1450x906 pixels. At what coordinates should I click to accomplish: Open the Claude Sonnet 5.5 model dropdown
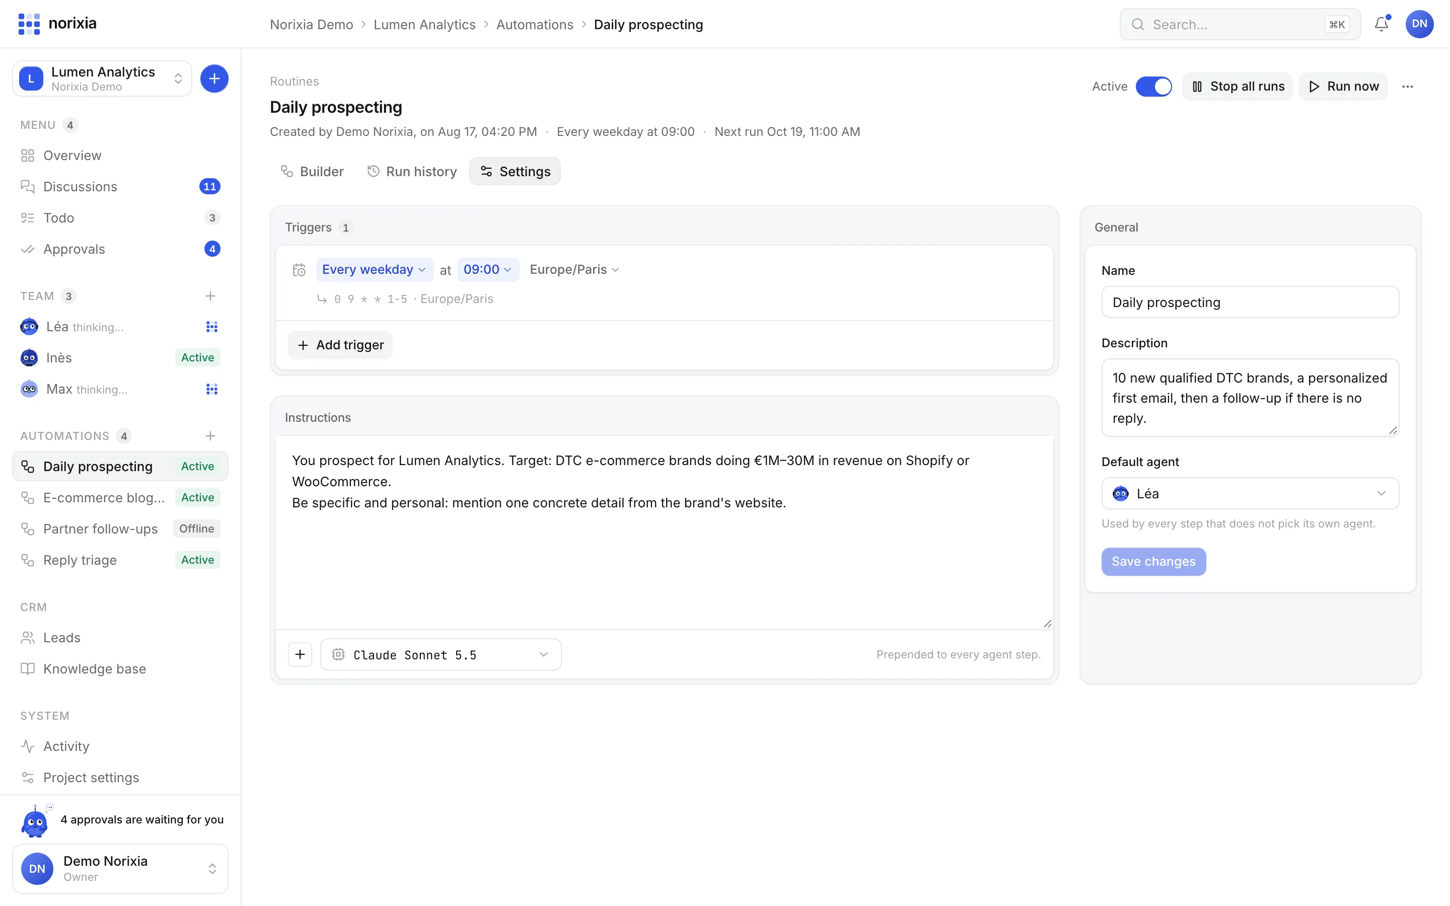(x=441, y=654)
